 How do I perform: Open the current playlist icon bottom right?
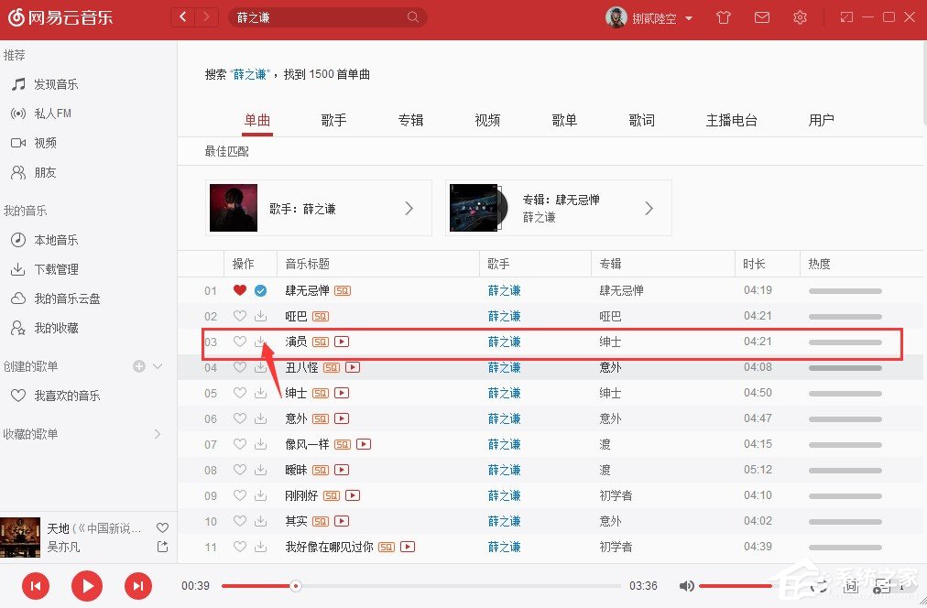point(882,586)
